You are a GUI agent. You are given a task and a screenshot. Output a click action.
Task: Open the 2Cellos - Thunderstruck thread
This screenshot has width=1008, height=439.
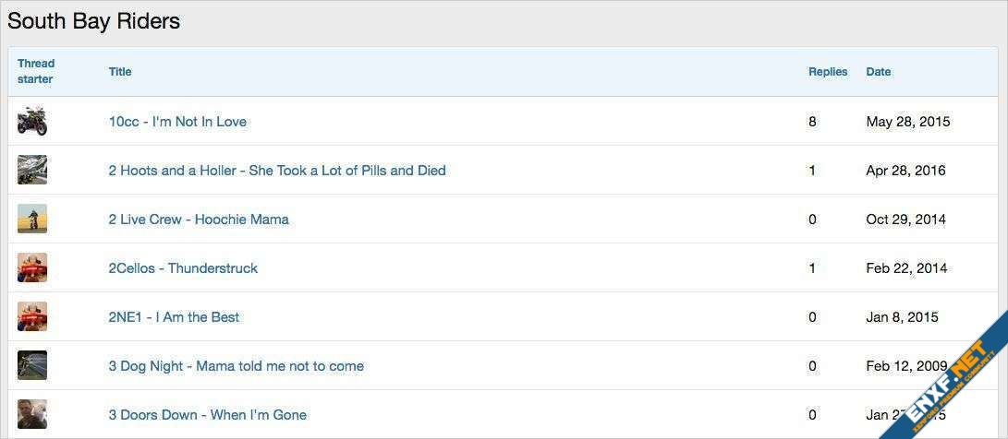183,268
